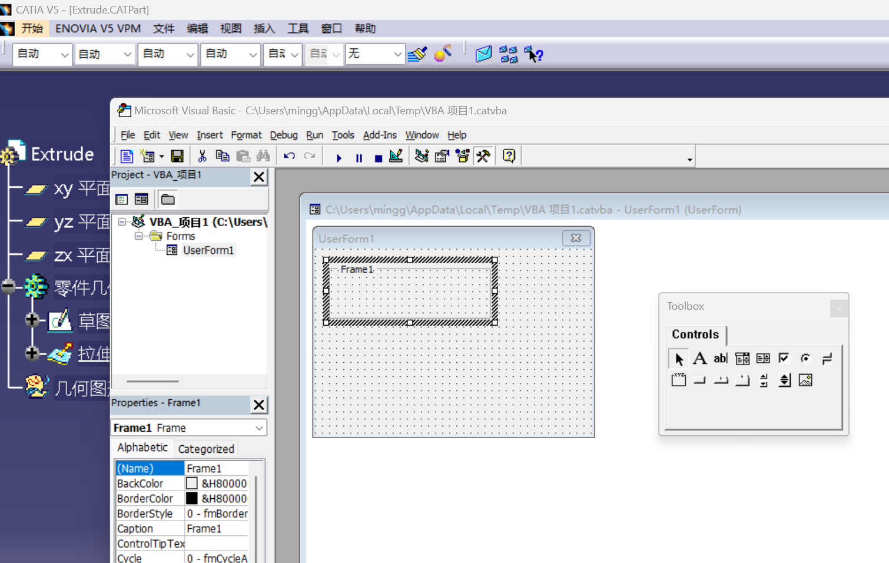This screenshot has width=889, height=563.
Task: Open the Tools menu in Visual Basic
Action: 343,135
